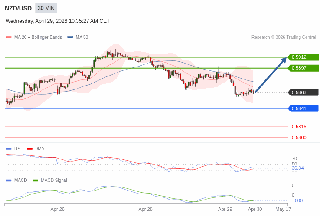Click the blue upward forecast arrow
The width and height of the screenshot is (320, 216).
coord(271,75)
